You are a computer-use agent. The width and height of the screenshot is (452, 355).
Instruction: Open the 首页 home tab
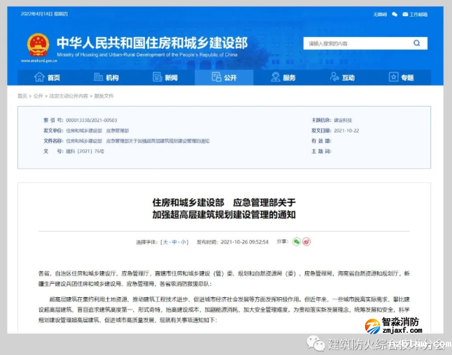click(47, 77)
